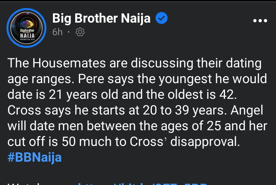Screen dimensions: 276x185
Task: Click the blue verified badge checkmark
Action: 161,18
